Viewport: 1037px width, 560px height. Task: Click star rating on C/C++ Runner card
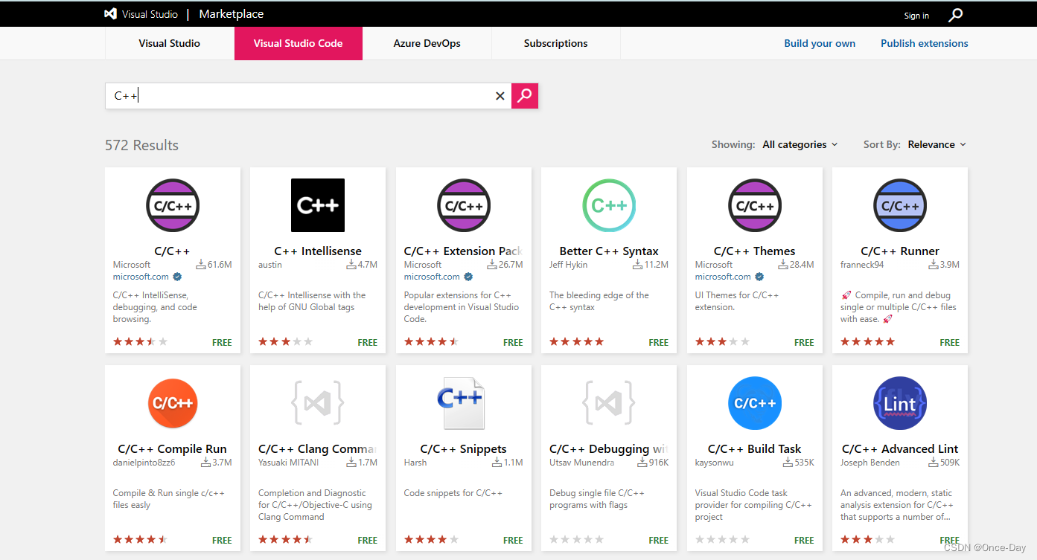[867, 342]
